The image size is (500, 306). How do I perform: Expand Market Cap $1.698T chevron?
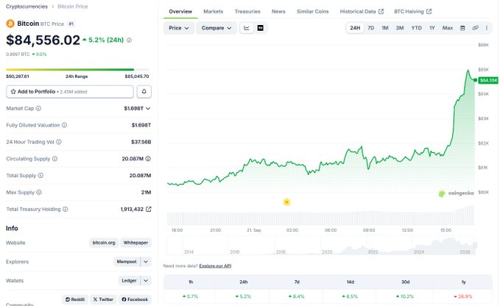click(148, 109)
